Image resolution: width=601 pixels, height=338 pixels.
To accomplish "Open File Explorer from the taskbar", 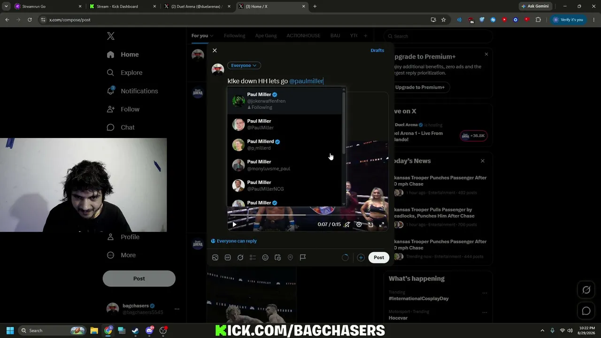I will coord(94,330).
